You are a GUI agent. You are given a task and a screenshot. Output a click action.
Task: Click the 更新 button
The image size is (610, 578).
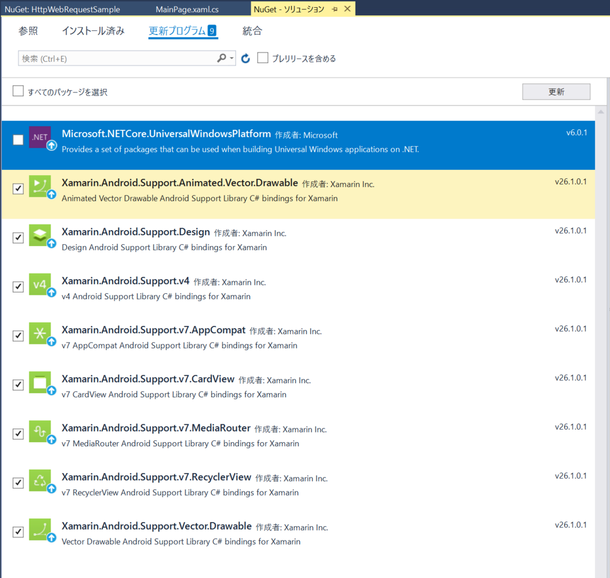click(556, 92)
